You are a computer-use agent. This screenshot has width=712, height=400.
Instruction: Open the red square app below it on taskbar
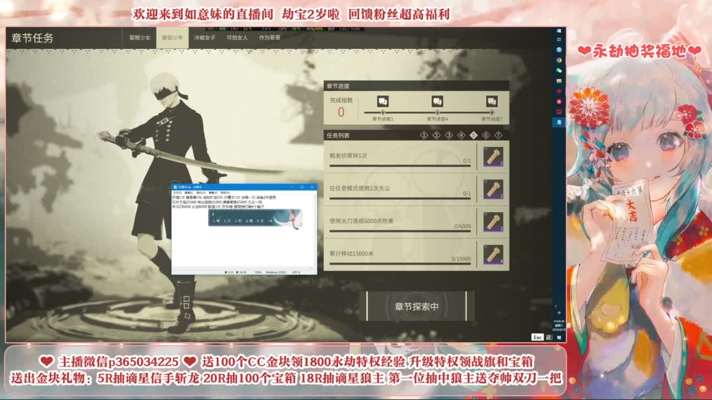[x=559, y=111]
